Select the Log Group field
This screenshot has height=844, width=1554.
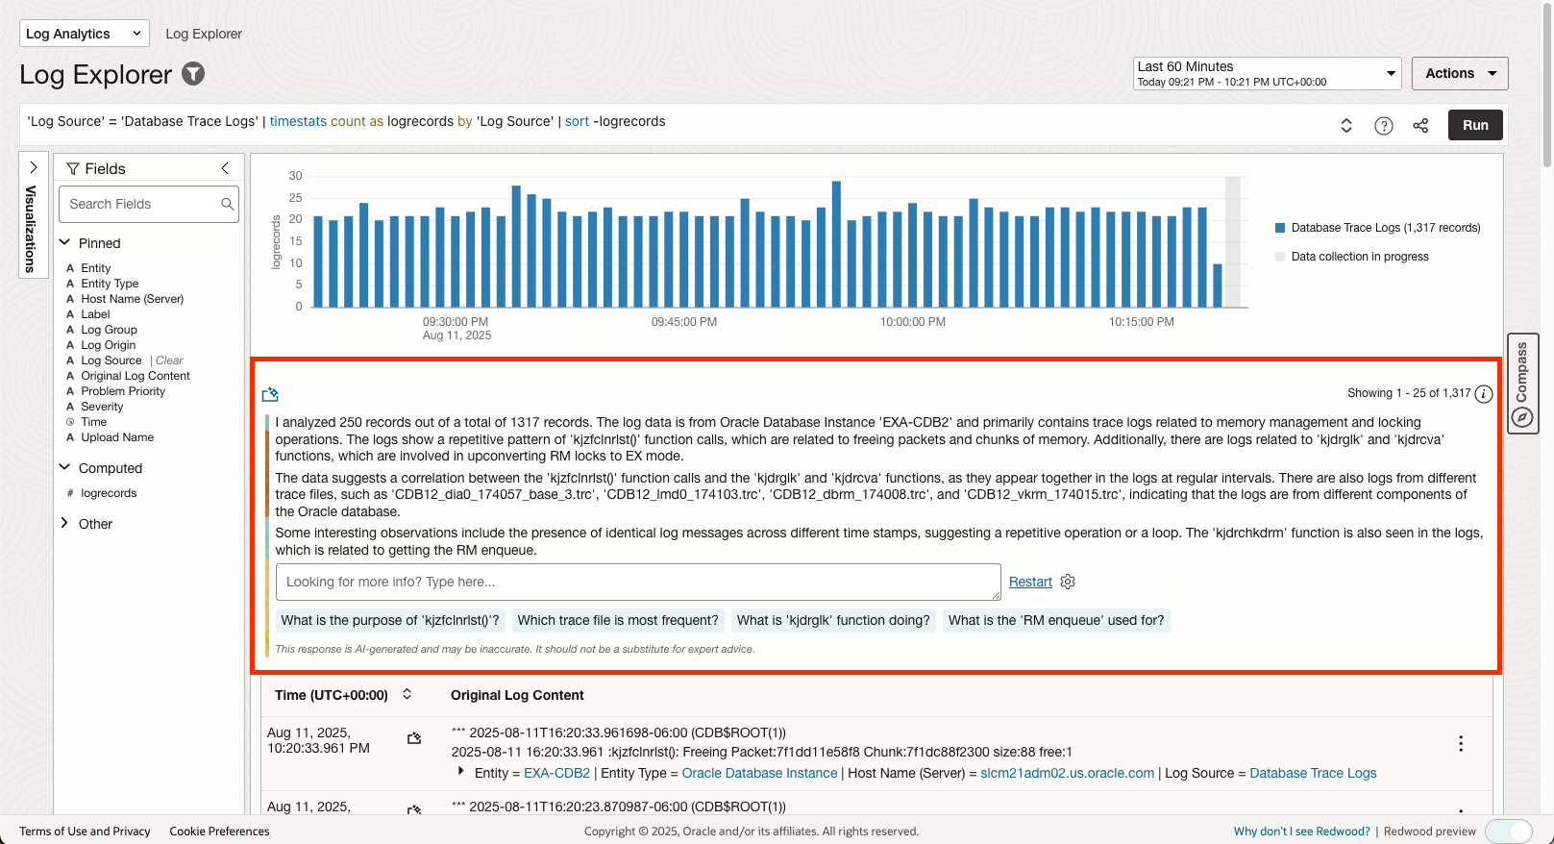(x=109, y=330)
